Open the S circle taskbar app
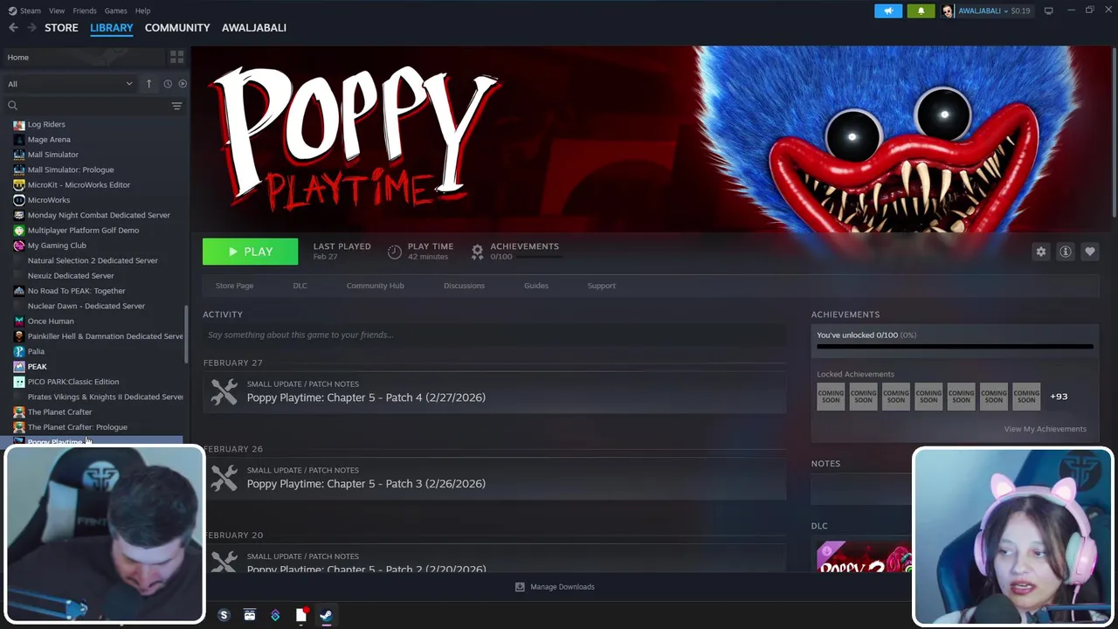This screenshot has height=629, width=1118. [224, 615]
